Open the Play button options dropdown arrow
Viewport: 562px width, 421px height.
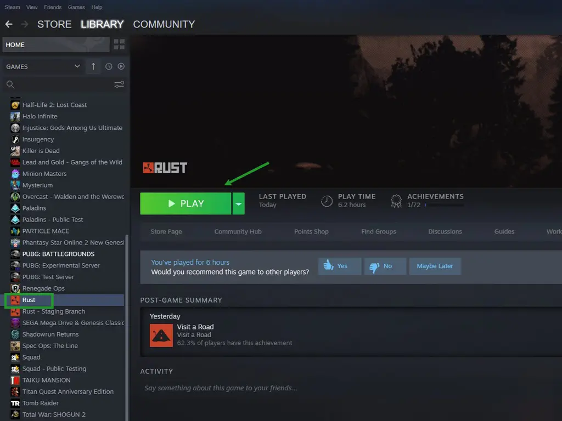pyautogui.click(x=238, y=204)
